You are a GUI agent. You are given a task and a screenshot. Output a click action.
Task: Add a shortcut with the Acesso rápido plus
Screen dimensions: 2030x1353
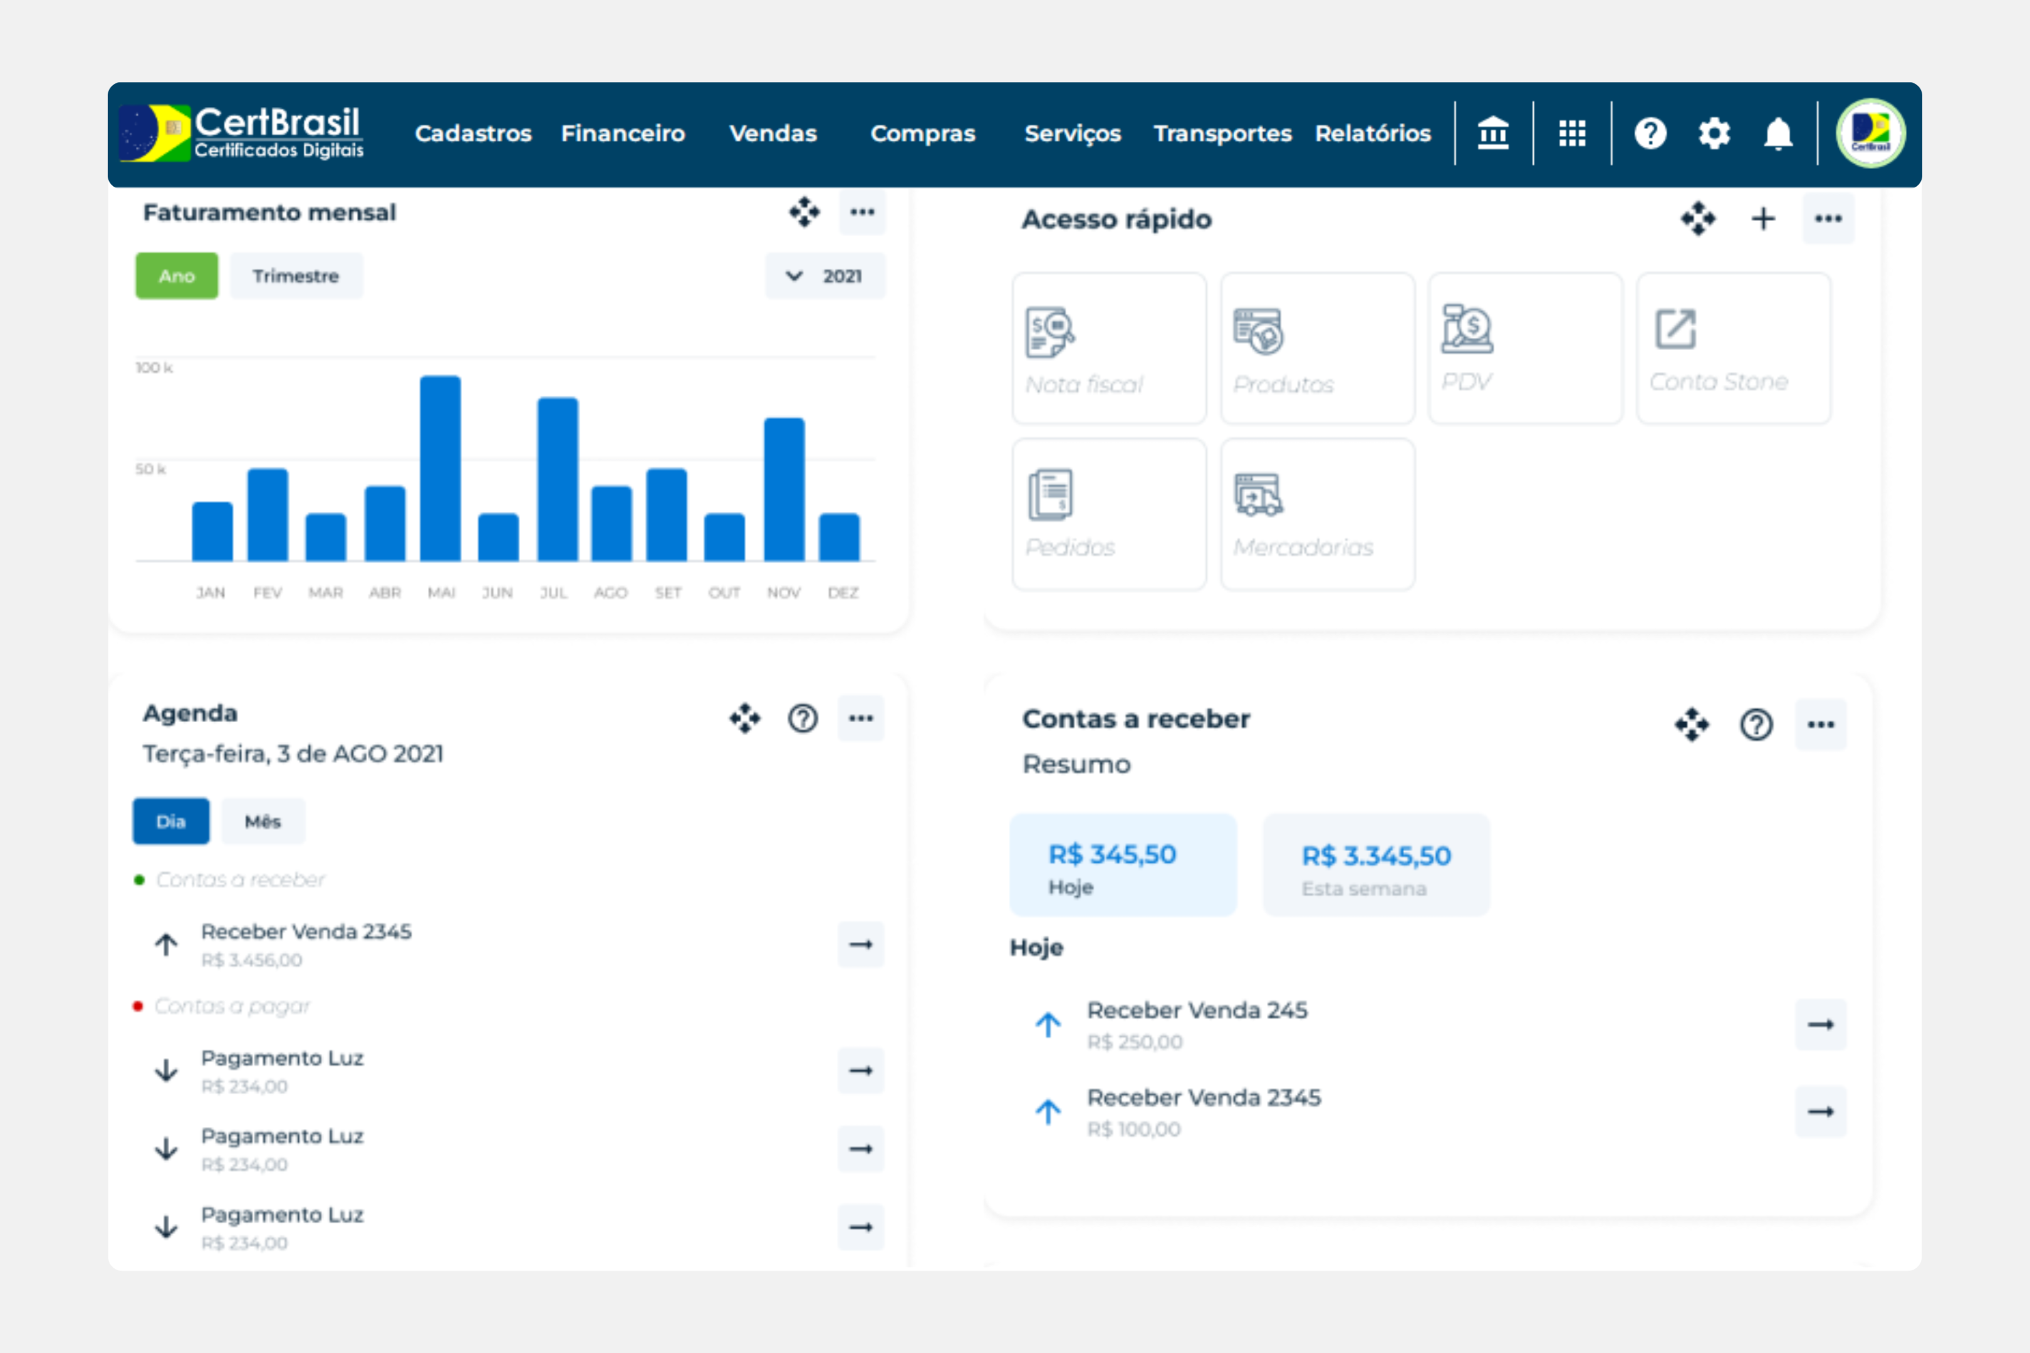[1763, 219]
